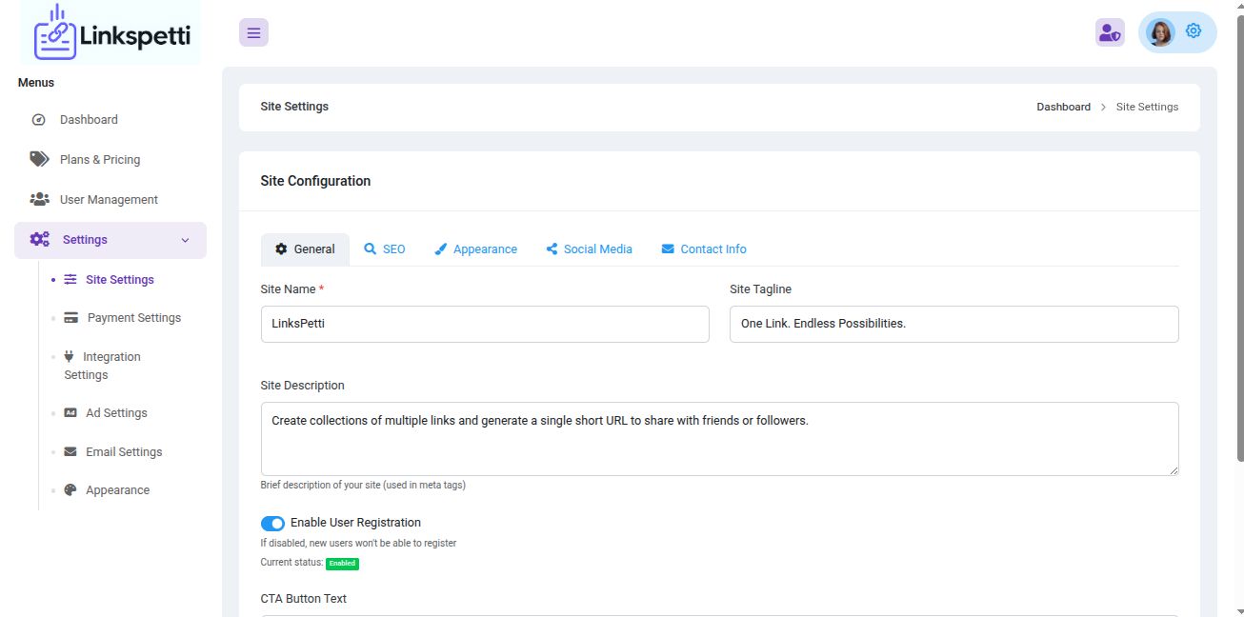Go to Integration Settings submenu item

point(102,366)
